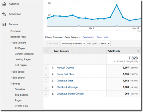The width and height of the screenshot is (143, 112).
Task: Click help icon next to Total Events
Action: point(122,51)
